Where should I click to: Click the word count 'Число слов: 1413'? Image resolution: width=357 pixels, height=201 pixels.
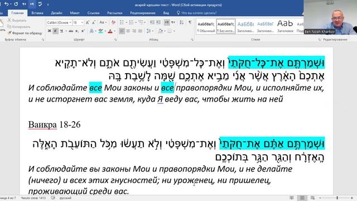(33, 198)
